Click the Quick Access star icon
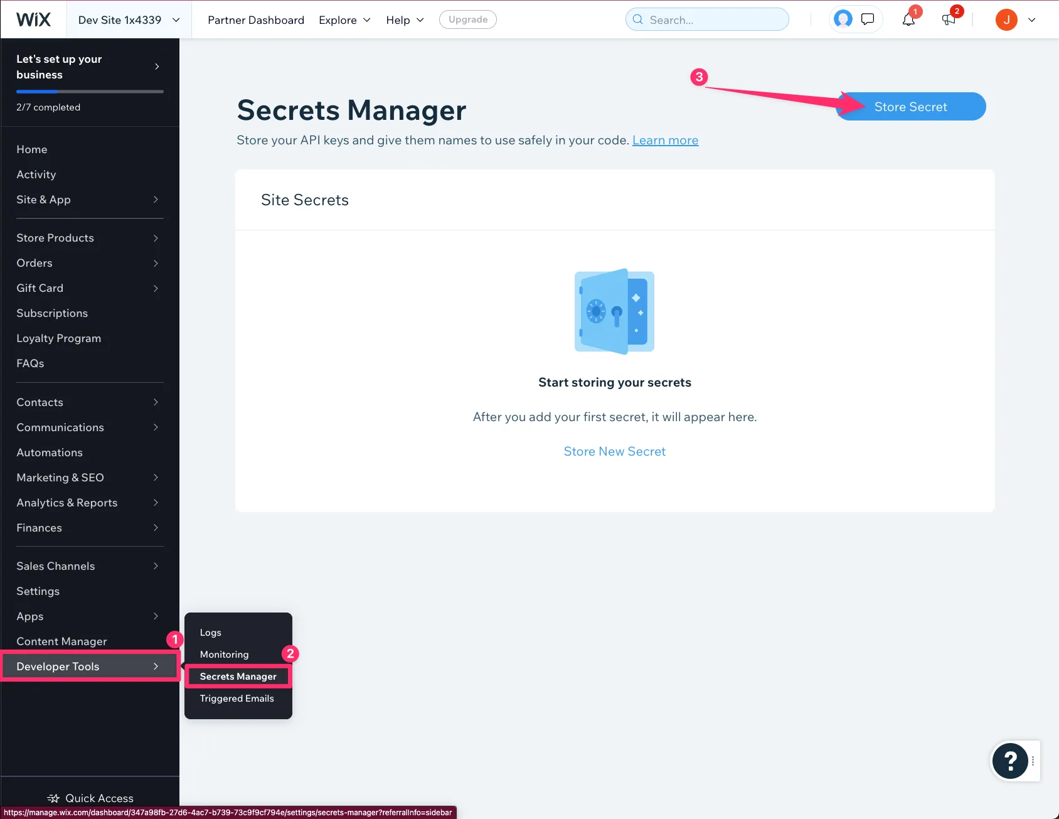This screenshot has width=1059, height=819. [x=54, y=798]
